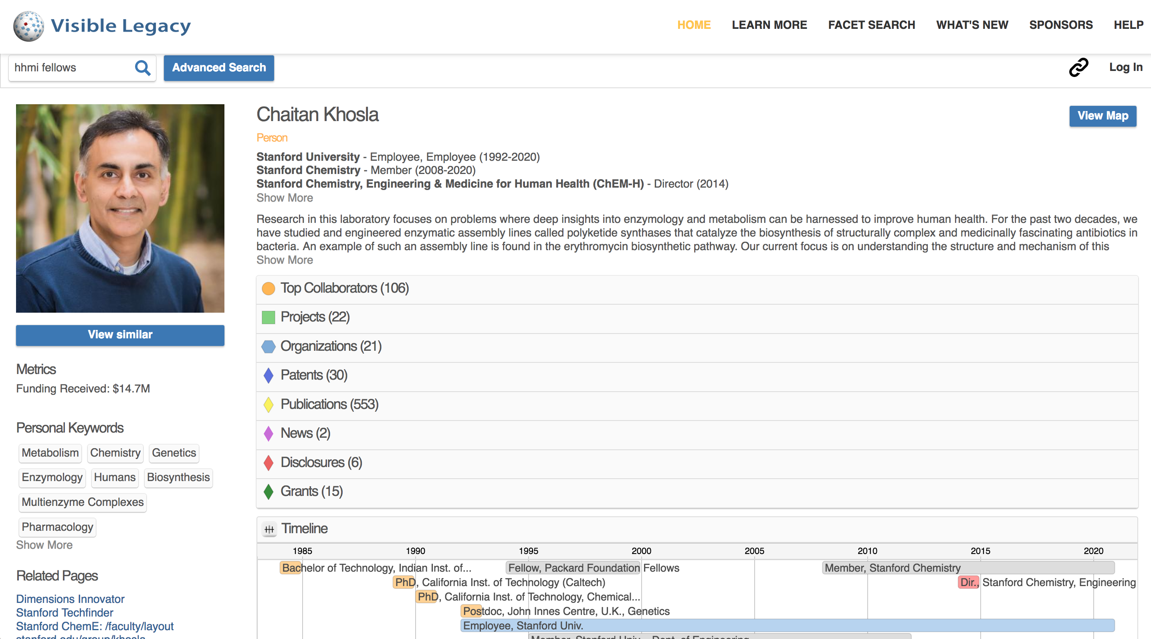Screen dimensions: 1151x639
Task: Click the blue Patents diamond icon
Action: 268,376
